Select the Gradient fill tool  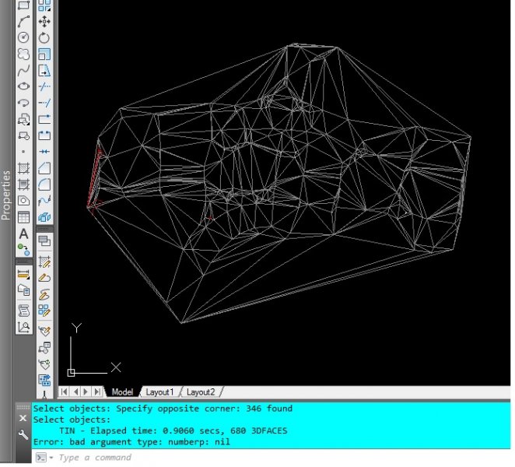[x=23, y=184]
